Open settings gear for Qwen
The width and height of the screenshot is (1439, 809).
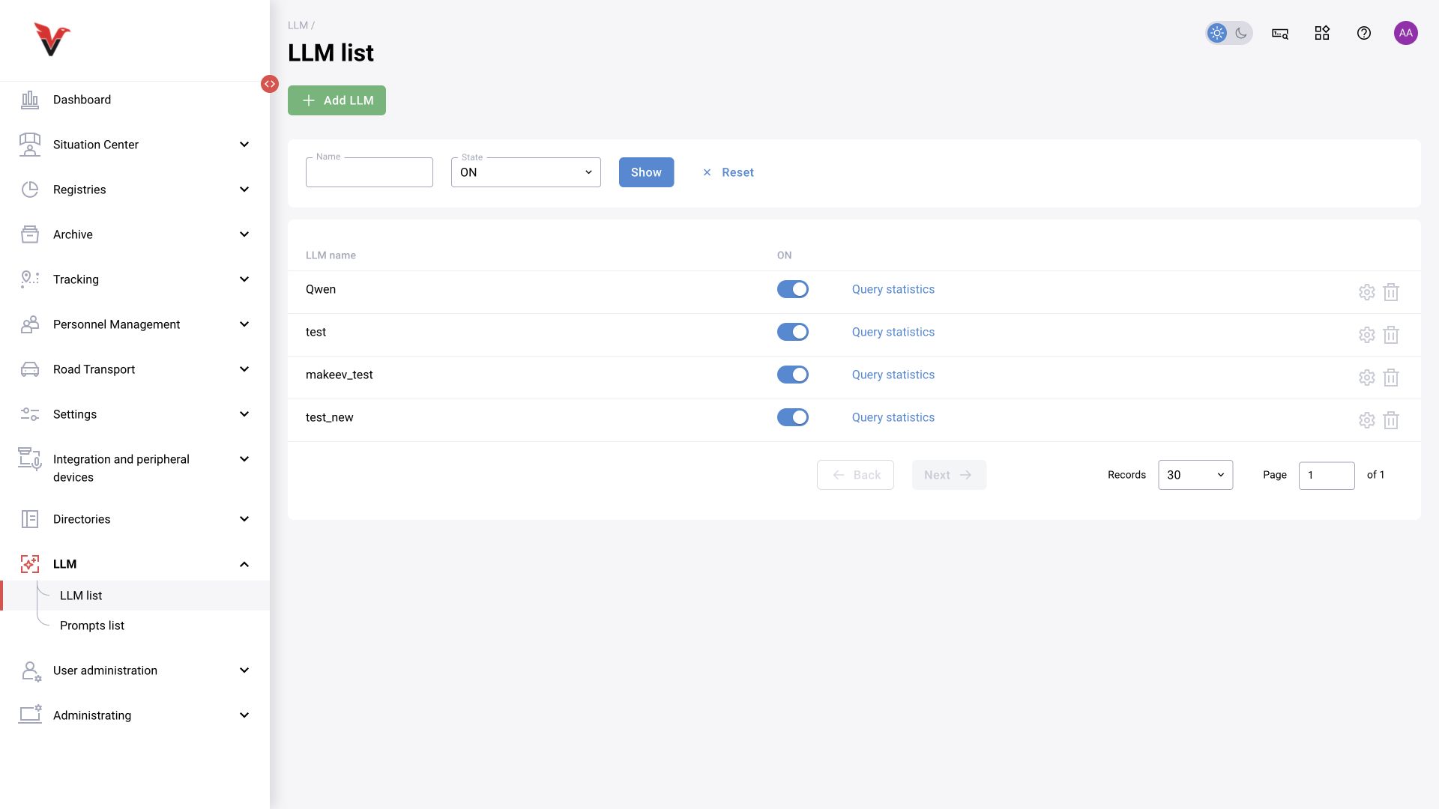tap(1367, 292)
